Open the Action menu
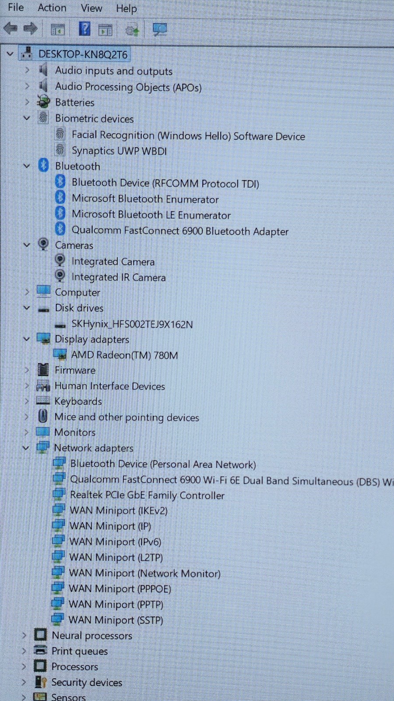Image resolution: width=394 pixels, height=701 pixels. point(52,8)
